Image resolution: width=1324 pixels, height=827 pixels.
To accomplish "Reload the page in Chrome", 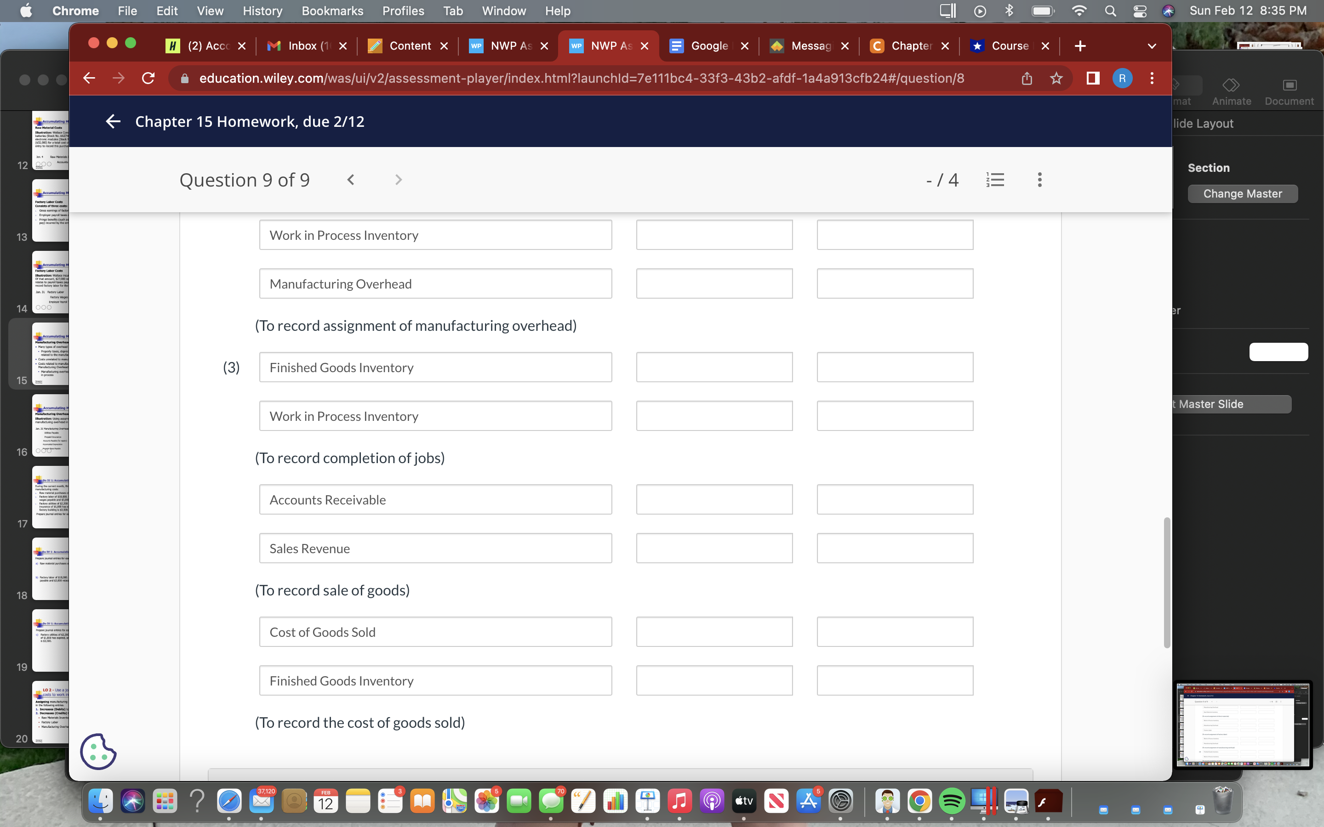I will click(x=148, y=78).
